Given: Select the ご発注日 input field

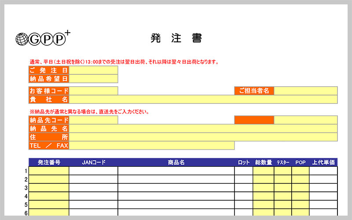Looking at the screenshot, I should [93, 70].
